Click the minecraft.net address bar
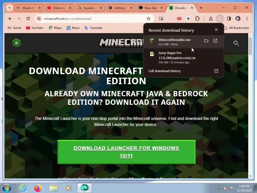Screen dimensions: 257x193 [x=94, y=19]
